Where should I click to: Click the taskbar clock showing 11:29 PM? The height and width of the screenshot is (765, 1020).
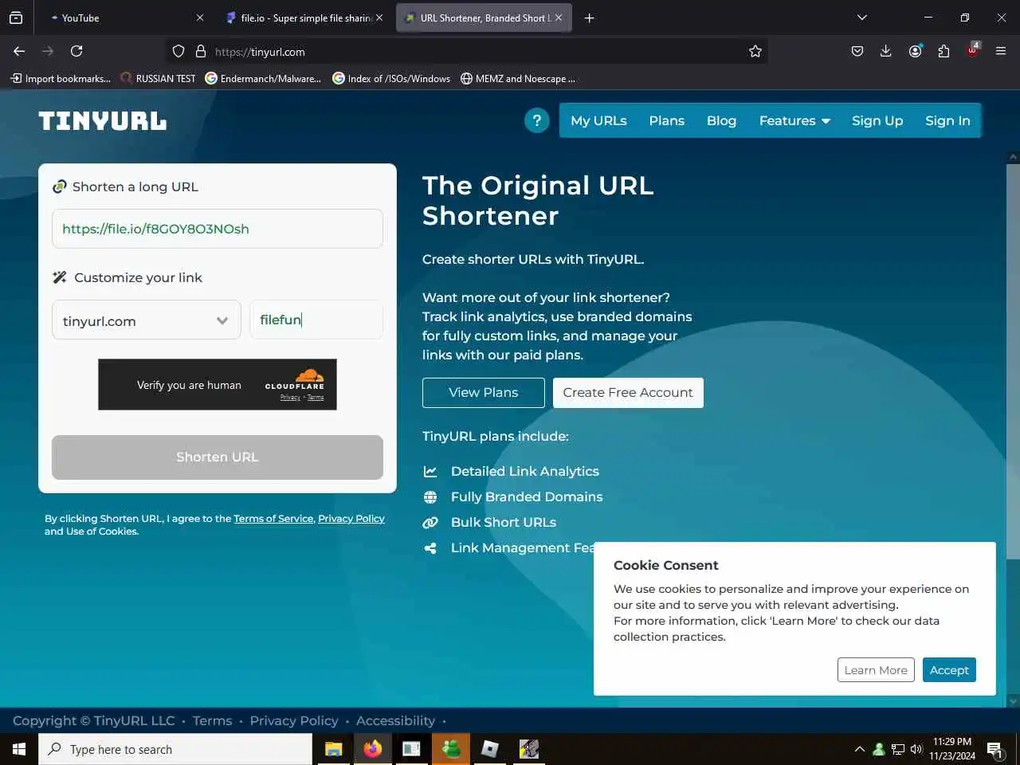click(952, 749)
